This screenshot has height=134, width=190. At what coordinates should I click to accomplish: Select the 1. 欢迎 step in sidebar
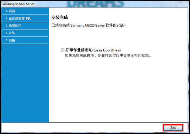25,11
